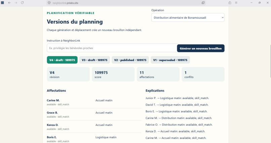Click the Explications section heading
Viewport: 271px width, 143px height.
pos(155,90)
